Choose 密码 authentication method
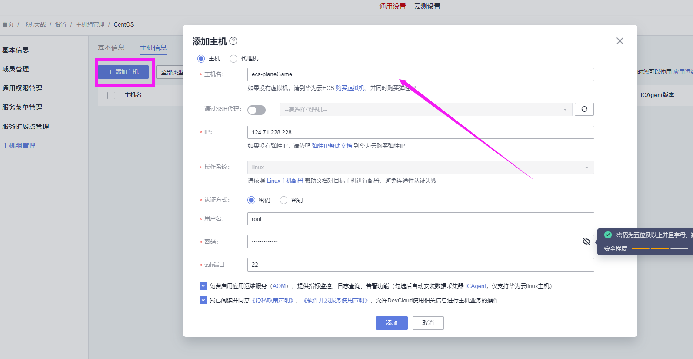The height and width of the screenshot is (359, 693). tap(251, 200)
